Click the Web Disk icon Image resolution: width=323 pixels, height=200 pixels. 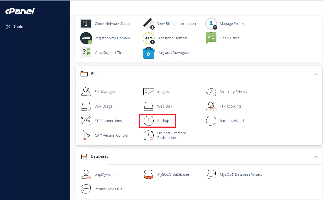149,106
